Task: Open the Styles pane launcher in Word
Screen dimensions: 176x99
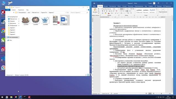Action: 157,15
